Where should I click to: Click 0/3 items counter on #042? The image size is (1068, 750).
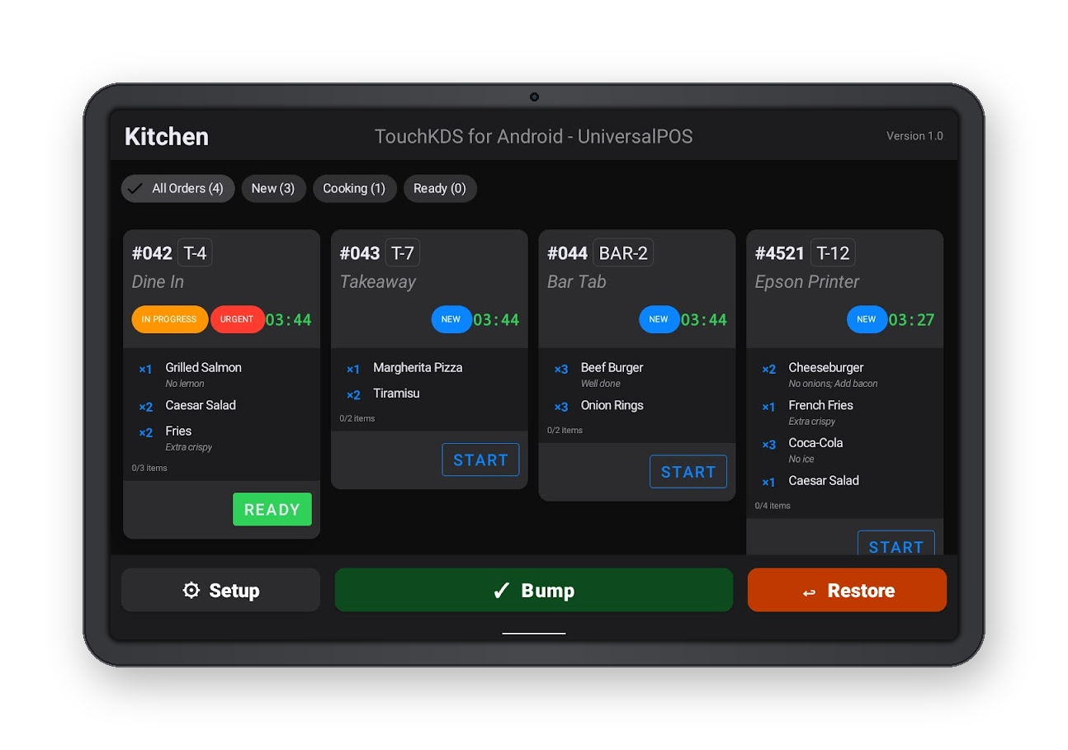click(149, 468)
